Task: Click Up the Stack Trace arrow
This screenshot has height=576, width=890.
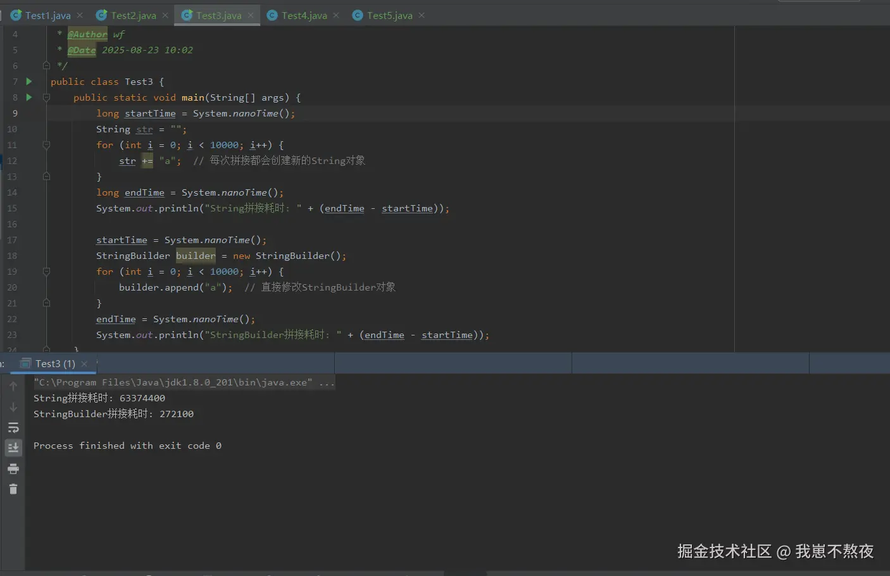Action: tap(13, 386)
